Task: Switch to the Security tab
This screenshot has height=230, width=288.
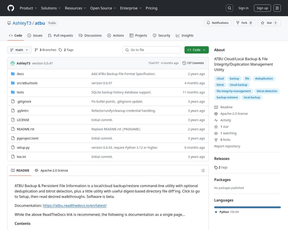Action: 162,35
